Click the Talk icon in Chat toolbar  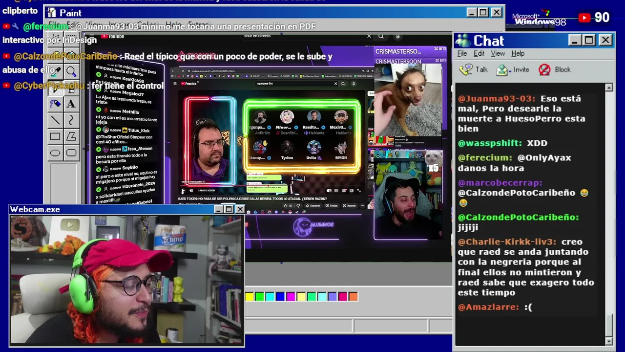tap(466, 70)
